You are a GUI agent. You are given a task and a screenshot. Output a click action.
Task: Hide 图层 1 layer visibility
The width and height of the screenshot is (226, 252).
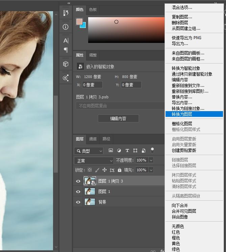78,192
